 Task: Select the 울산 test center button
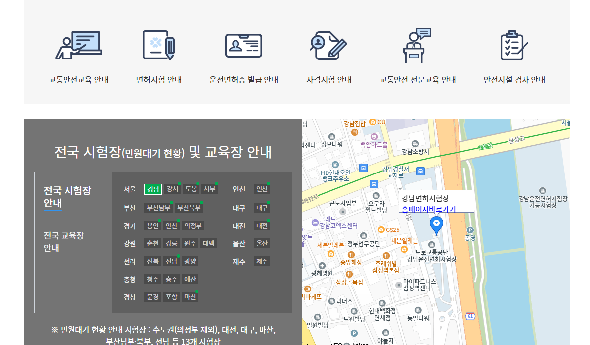262,243
